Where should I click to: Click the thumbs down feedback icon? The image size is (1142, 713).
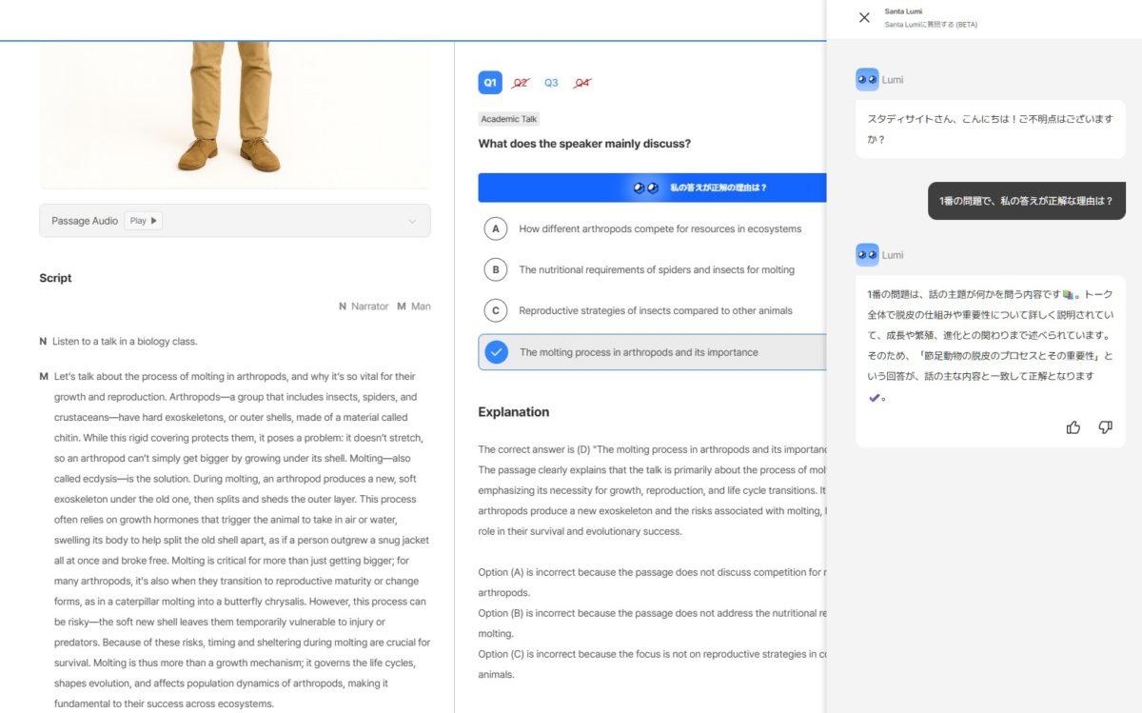coord(1105,427)
